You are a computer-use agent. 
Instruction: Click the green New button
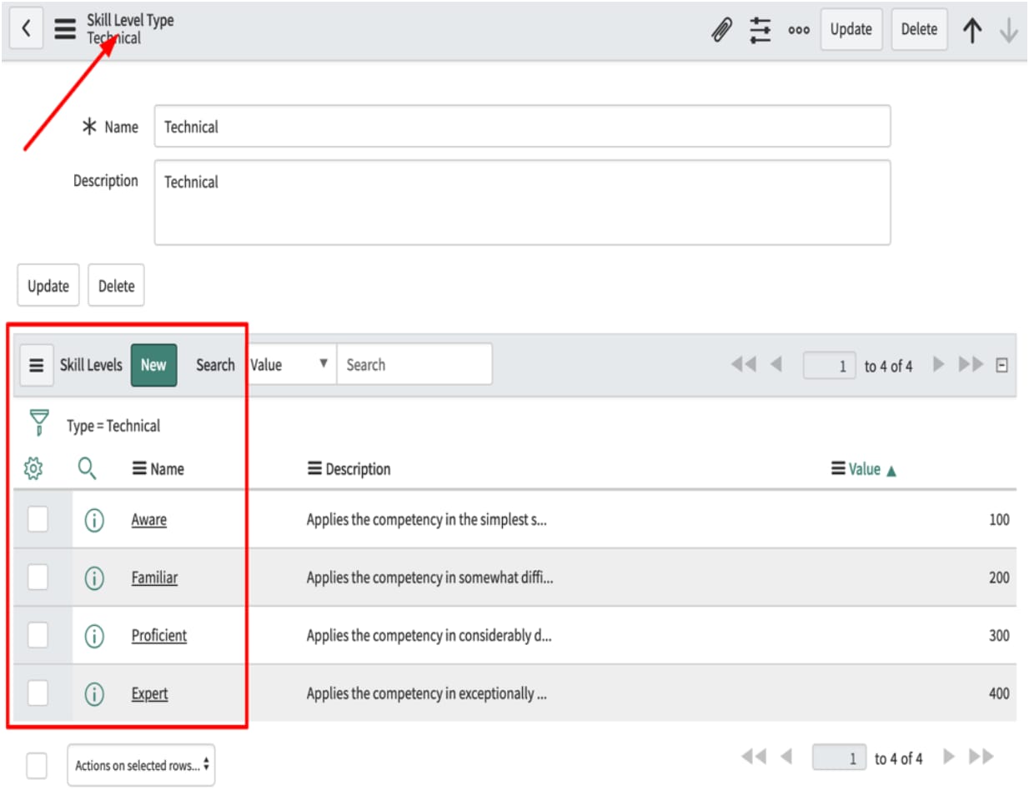coord(154,364)
